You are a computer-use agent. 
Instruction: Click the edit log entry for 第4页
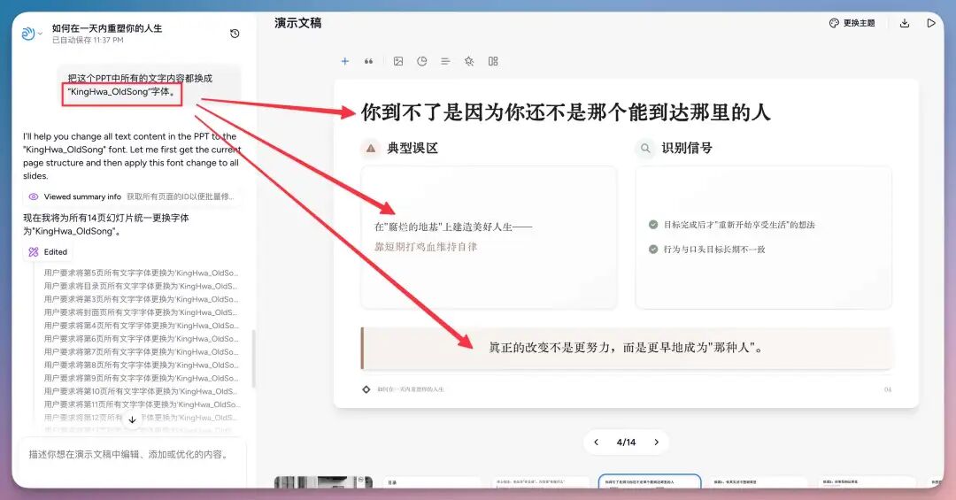pos(141,326)
